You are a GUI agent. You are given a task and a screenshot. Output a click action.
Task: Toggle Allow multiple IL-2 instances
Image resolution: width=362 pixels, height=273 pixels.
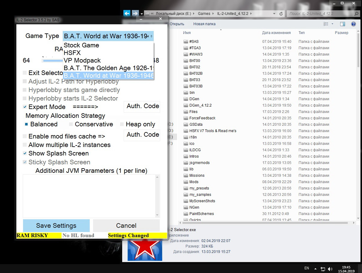pyautogui.click(x=25, y=145)
